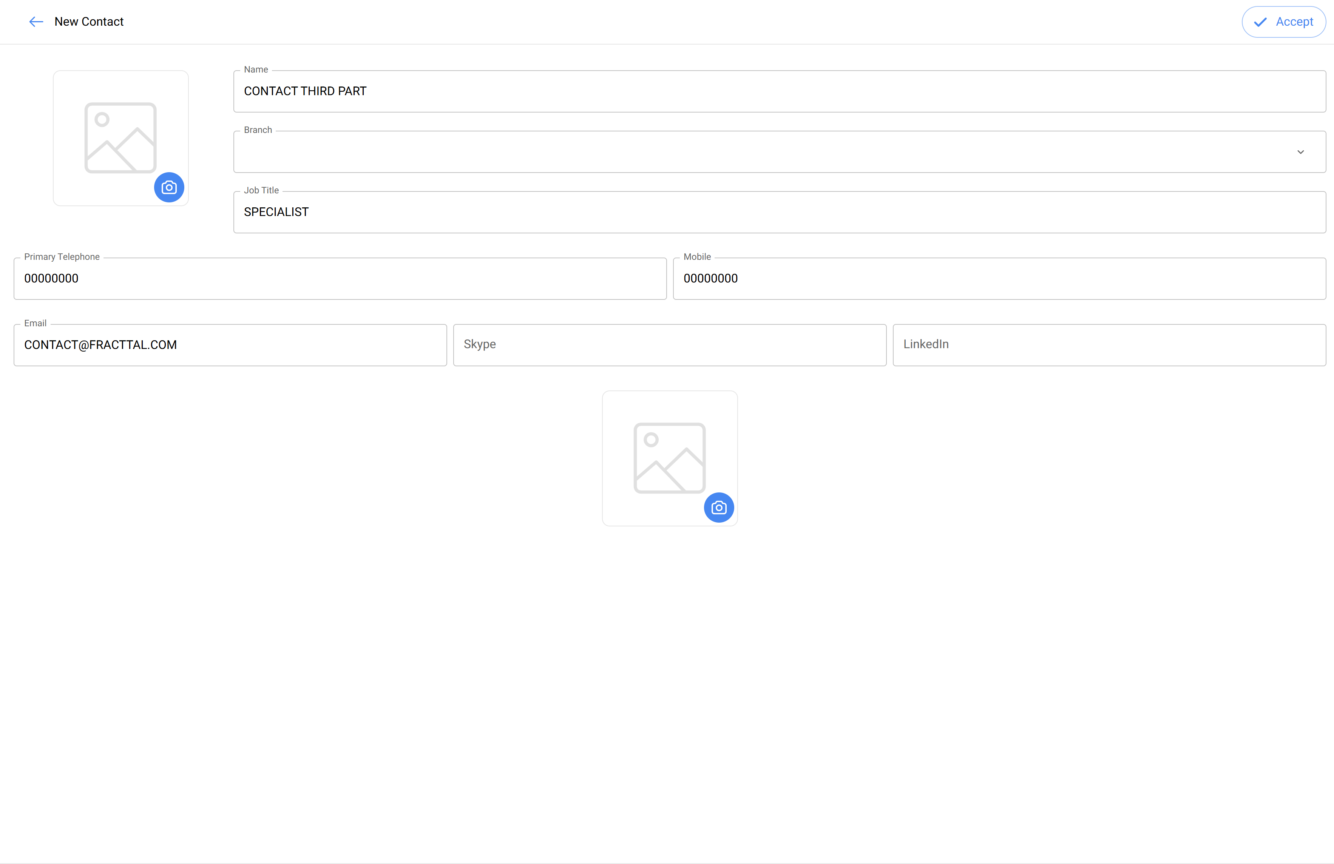Screen dimensions: 1334x864
Task: Click the Accept button text
Action: click(1294, 22)
